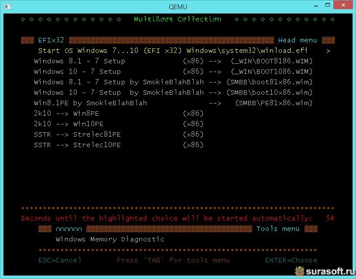The width and height of the screenshot is (356, 279).
Task: Minimize the QEMU window
Action: click(x=316, y=5)
